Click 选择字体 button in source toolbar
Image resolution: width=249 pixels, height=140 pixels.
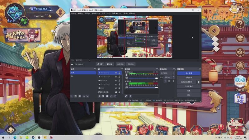(x=120, y=64)
